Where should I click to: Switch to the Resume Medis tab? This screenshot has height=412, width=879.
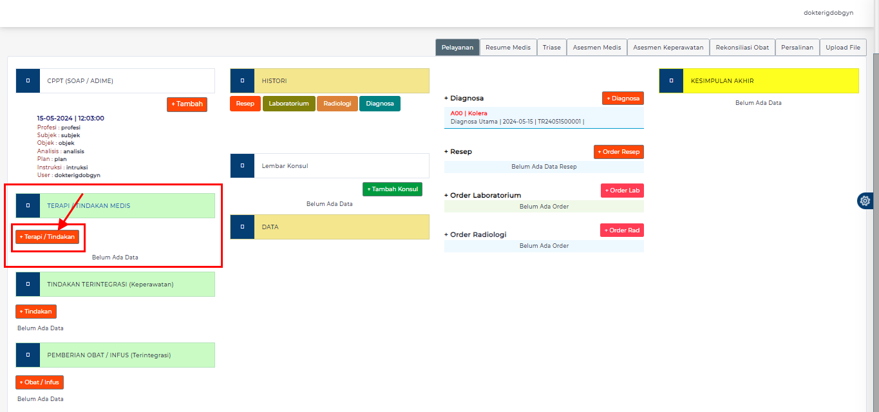(508, 46)
